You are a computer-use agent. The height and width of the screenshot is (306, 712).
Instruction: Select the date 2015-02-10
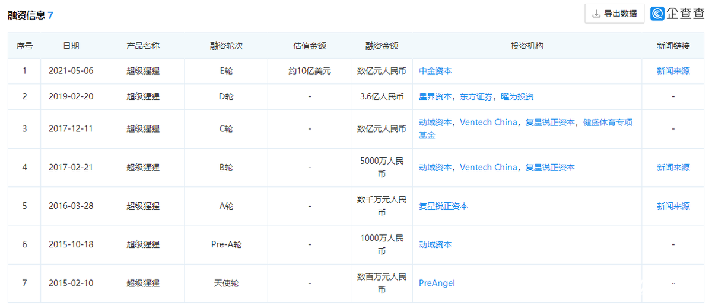tap(71, 283)
